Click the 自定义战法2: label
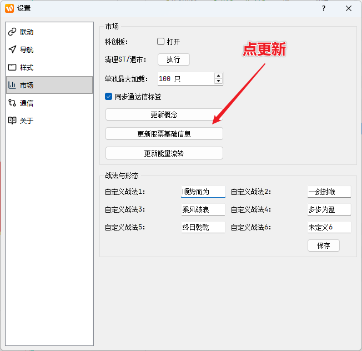The image size is (362, 351). (251, 192)
